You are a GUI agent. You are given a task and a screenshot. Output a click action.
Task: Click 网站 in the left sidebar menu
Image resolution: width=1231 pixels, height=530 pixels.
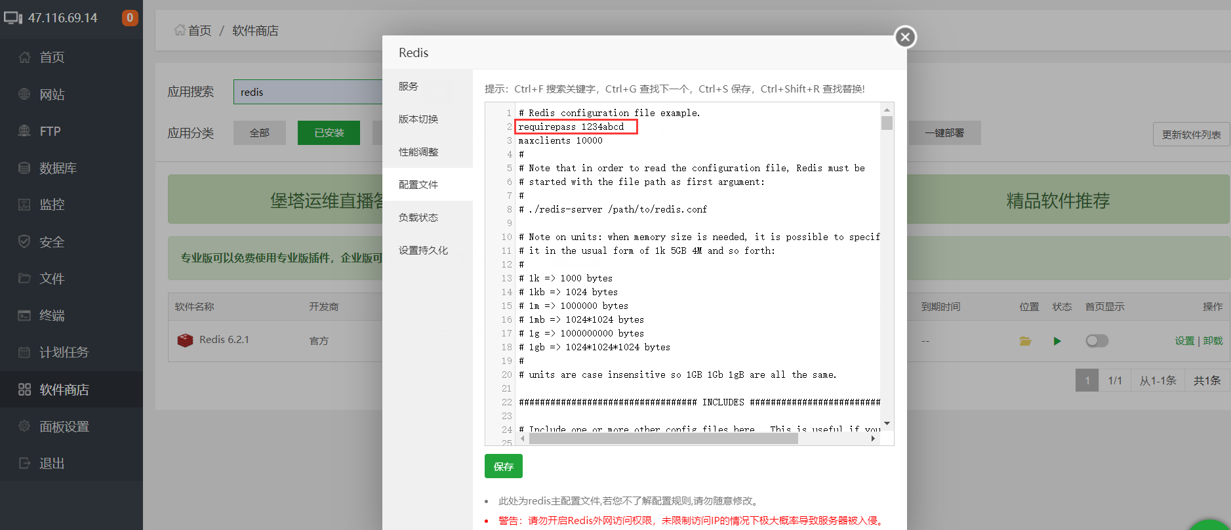[x=52, y=94]
